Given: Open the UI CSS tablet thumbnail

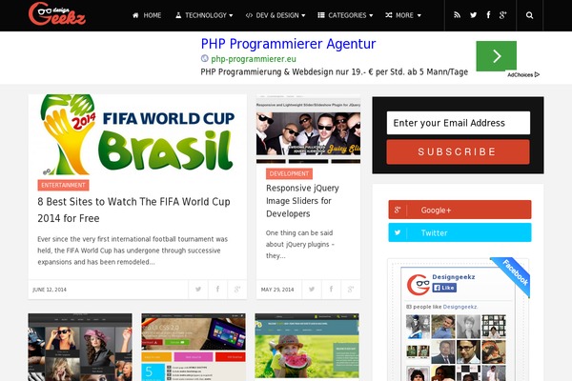Looking at the screenshot, I should tap(194, 347).
